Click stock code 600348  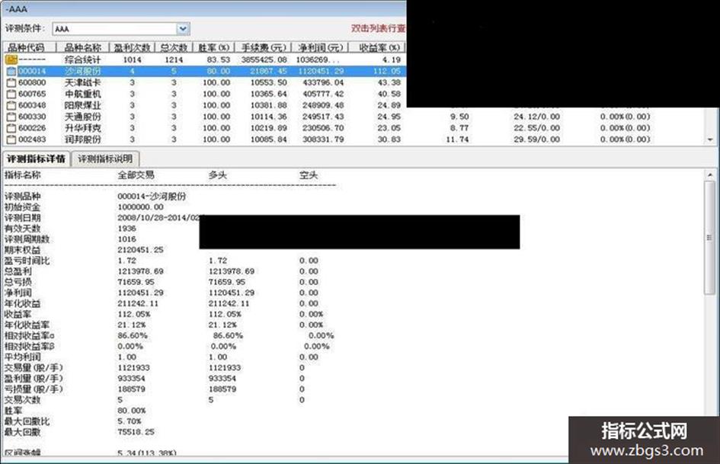(x=32, y=105)
